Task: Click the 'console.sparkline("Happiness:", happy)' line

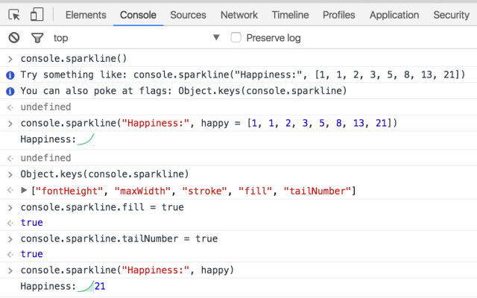Action: (x=127, y=270)
